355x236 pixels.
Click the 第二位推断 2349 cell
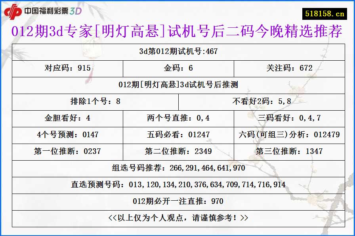click(177, 152)
